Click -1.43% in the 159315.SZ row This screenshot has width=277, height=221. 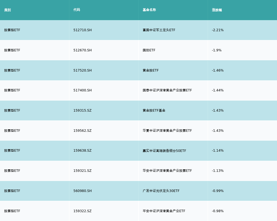pos(218,110)
